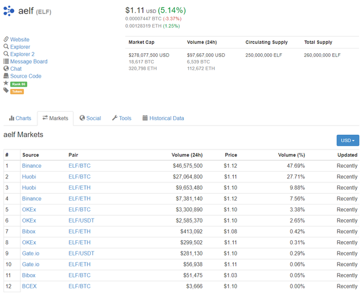Click the magnifier icon beside Explorer

pos(6,46)
